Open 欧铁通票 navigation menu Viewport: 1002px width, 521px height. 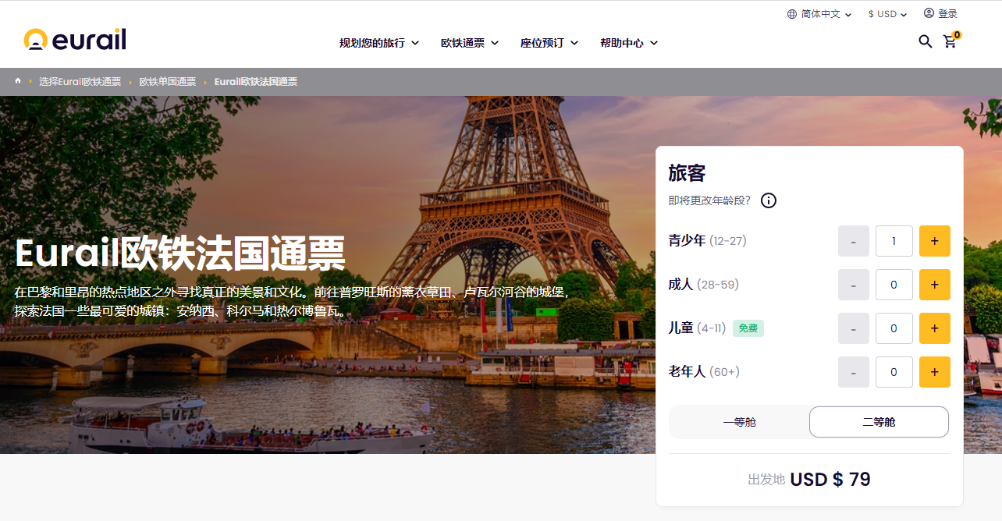tap(469, 43)
